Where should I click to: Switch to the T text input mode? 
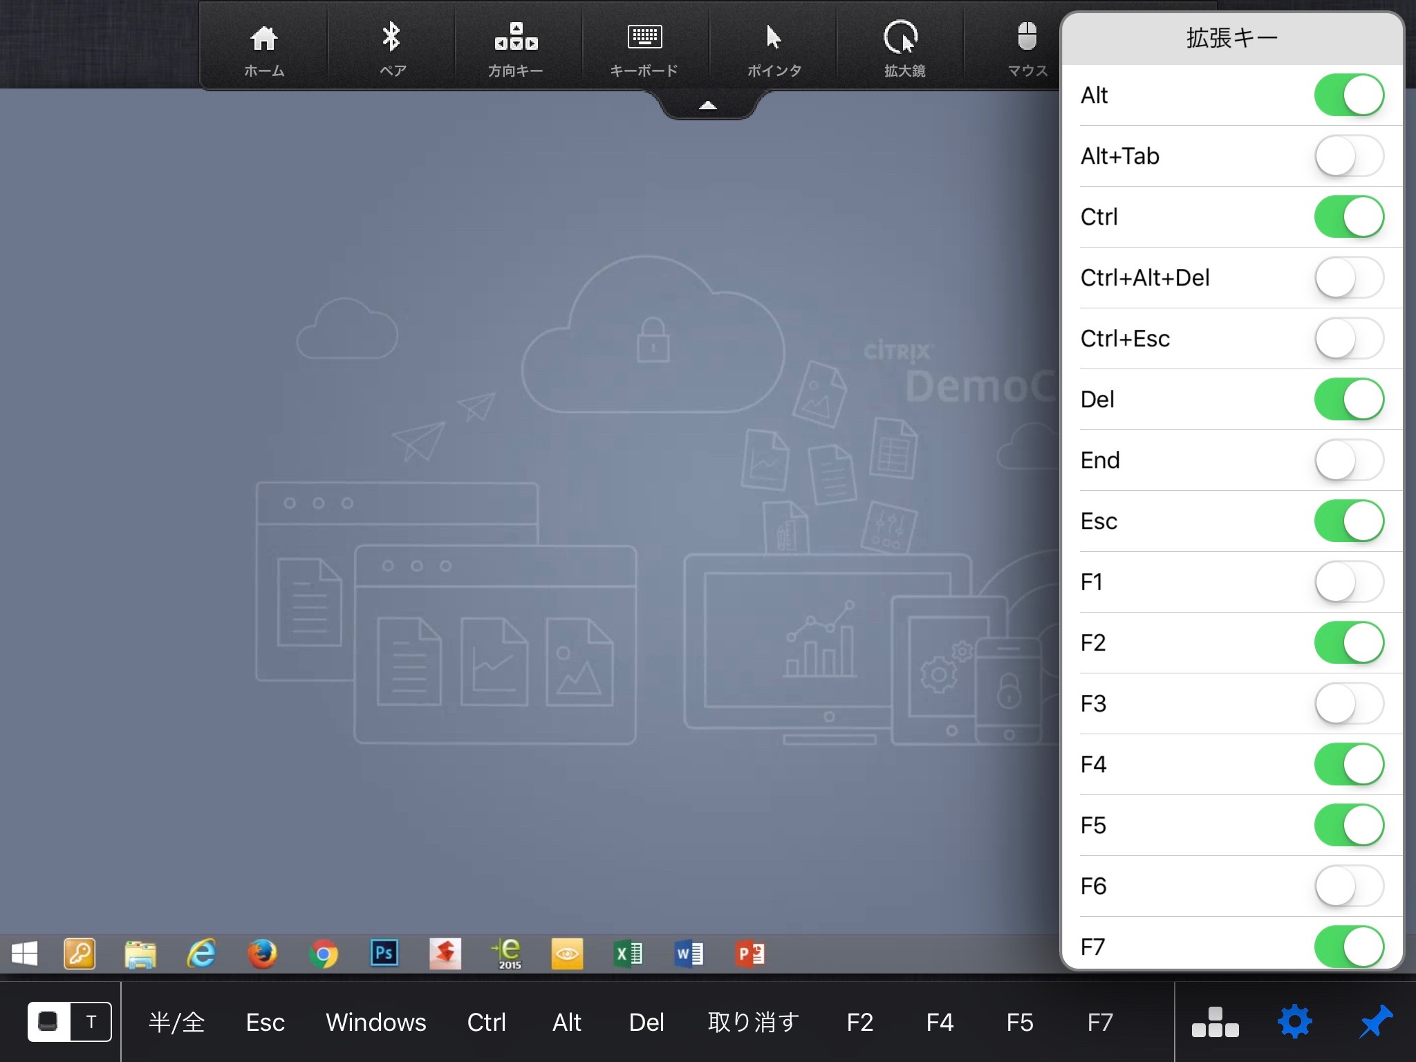[91, 1022]
